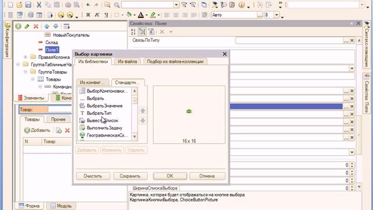This screenshot has height=210, width=373.
Task: Open the Подбор из файла-коллекции tab
Action: click(175, 61)
